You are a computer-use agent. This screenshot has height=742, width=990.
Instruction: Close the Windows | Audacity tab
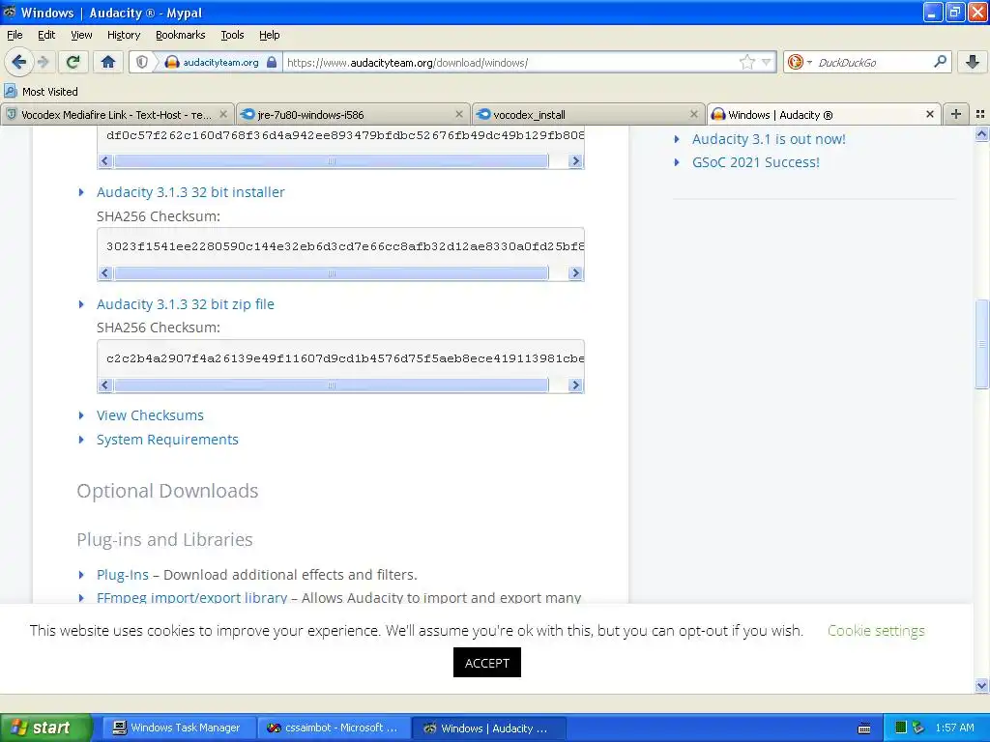(929, 114)
